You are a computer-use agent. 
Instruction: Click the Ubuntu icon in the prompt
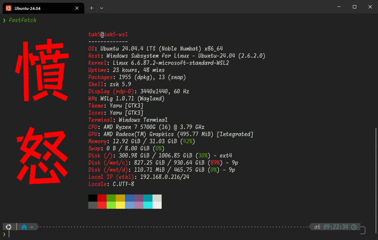[8, 227]
